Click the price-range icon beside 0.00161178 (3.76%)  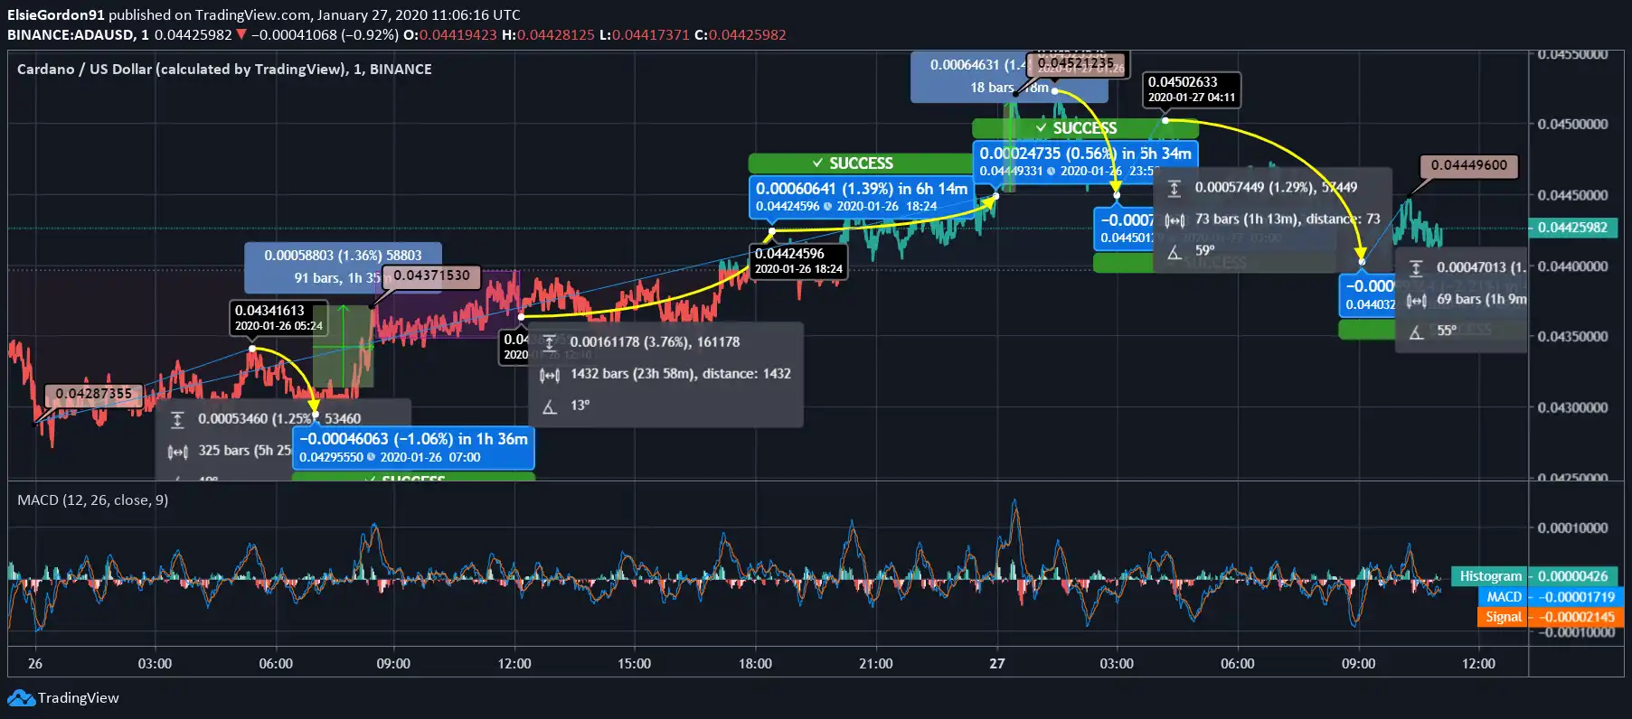549,342
